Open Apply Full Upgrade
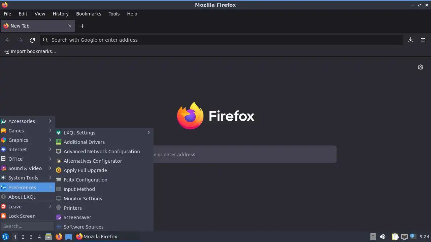This screenshot has width=431, height=242. [104, 170]
